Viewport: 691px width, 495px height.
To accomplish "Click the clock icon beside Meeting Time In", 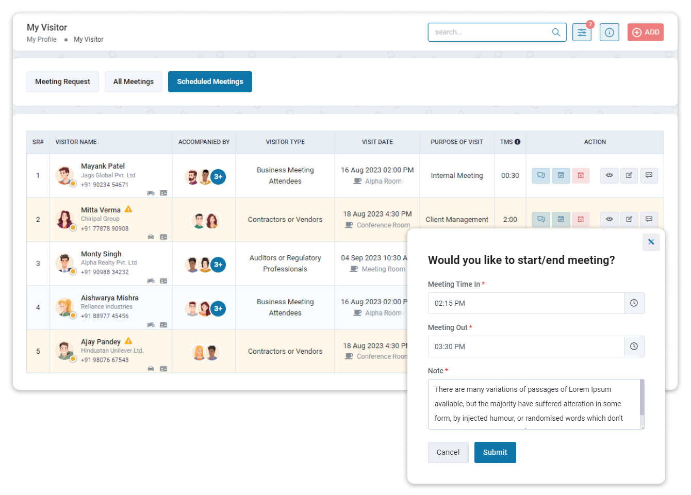I will coord(634,303).
